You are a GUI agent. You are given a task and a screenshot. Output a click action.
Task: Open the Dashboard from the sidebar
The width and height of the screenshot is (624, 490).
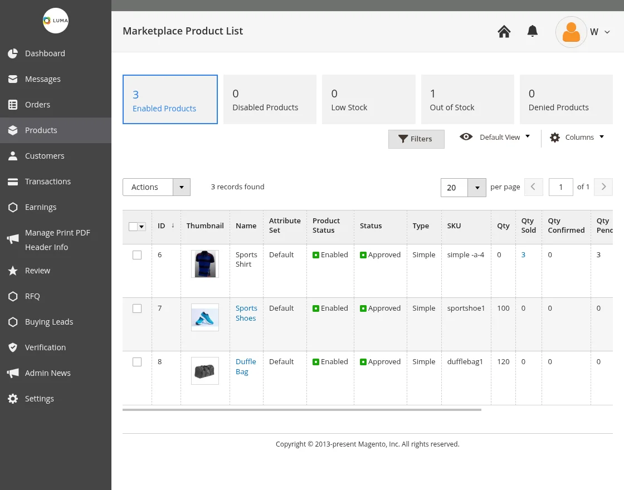coord(45,53)
